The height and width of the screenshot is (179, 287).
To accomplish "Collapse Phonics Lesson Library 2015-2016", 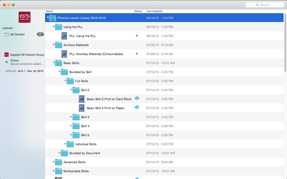I will (48, 18).
